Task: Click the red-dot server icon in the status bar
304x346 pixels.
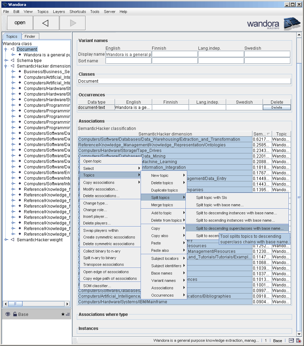Action: (x=299, y=341)
